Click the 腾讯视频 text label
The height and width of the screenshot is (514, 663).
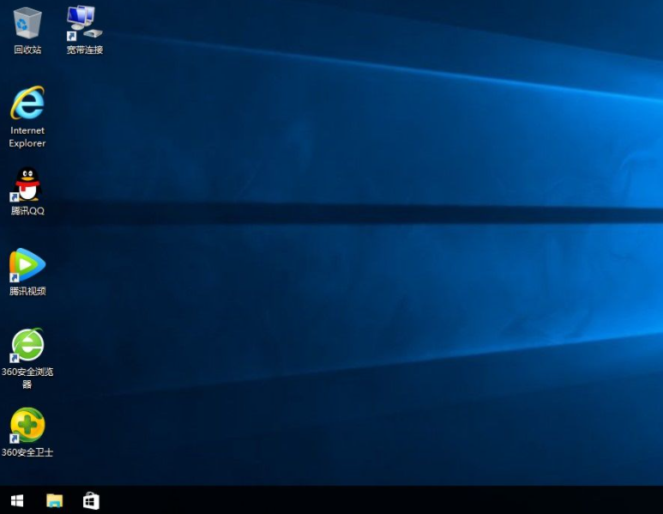27,291
